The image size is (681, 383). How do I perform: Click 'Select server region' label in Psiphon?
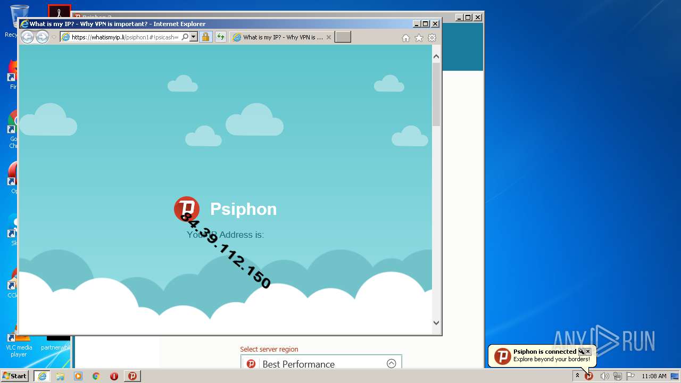pos(269,349)
